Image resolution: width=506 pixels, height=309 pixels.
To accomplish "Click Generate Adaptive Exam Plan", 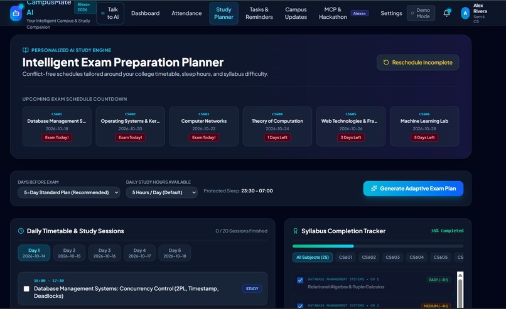I will pos(413,189).
